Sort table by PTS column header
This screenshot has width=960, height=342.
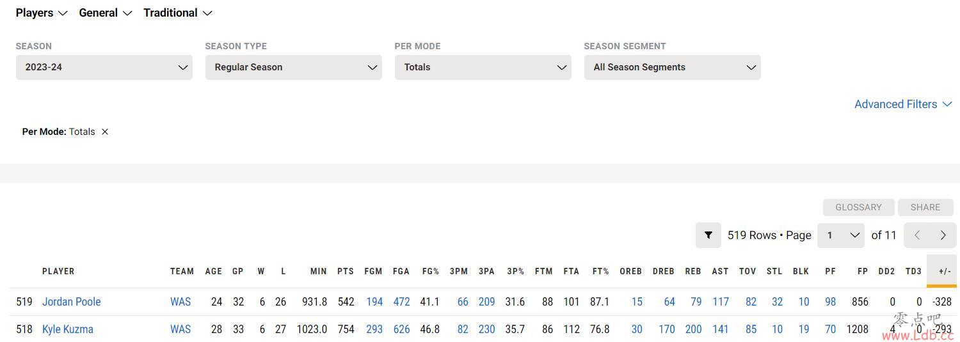pyautogui.click(x=346, y=271)
